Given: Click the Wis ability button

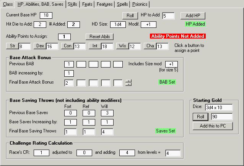Looking at the screenshot, I should click(x=122, y=46).
